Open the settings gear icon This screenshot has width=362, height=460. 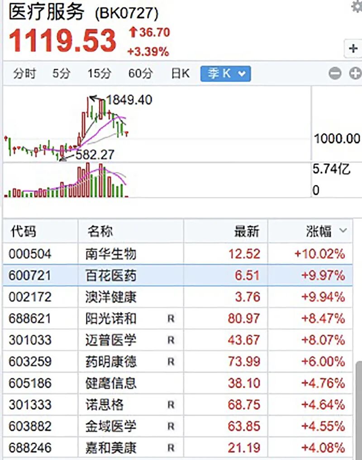[357, 6]
